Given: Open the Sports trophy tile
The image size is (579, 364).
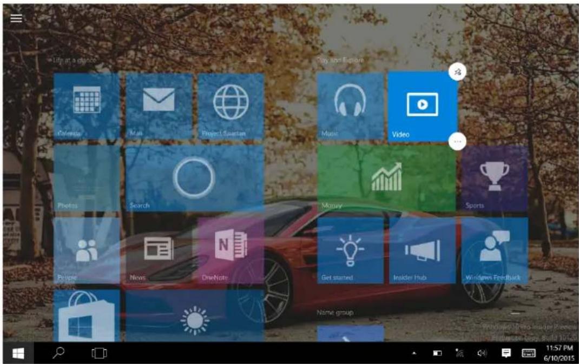Looking at the screenshot, I should point(495,178).
